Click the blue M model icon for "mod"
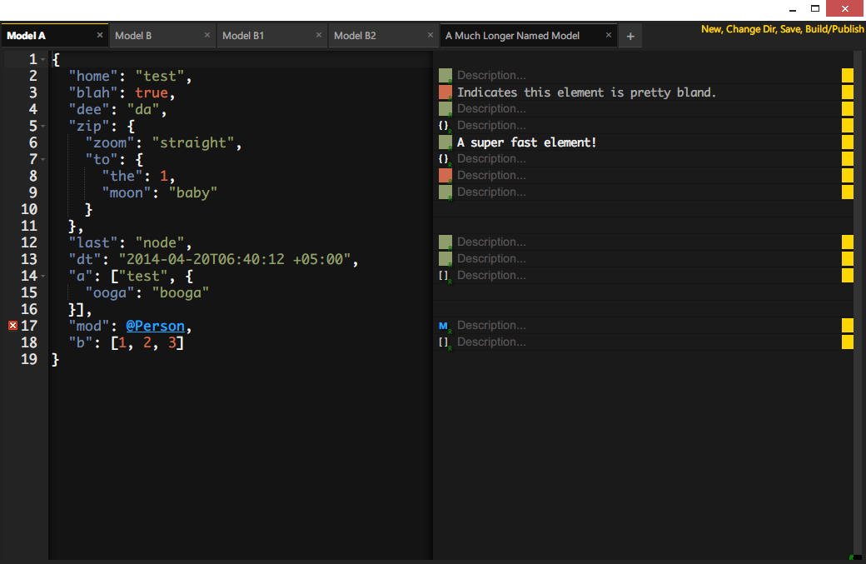This screenshot has height=564, width=866. (x=444, y=326)
